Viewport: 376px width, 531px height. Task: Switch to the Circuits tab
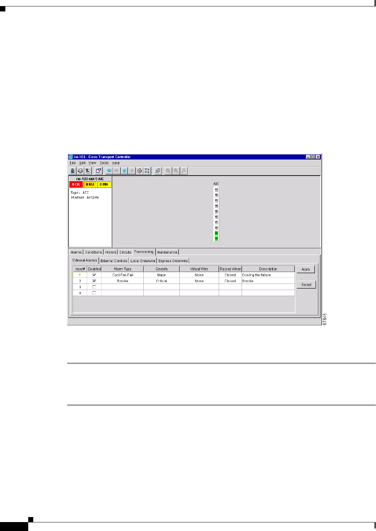coord(125,252)
